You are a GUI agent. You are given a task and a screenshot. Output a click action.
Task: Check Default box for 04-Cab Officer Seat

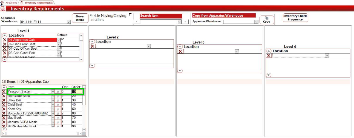point(62,48)
